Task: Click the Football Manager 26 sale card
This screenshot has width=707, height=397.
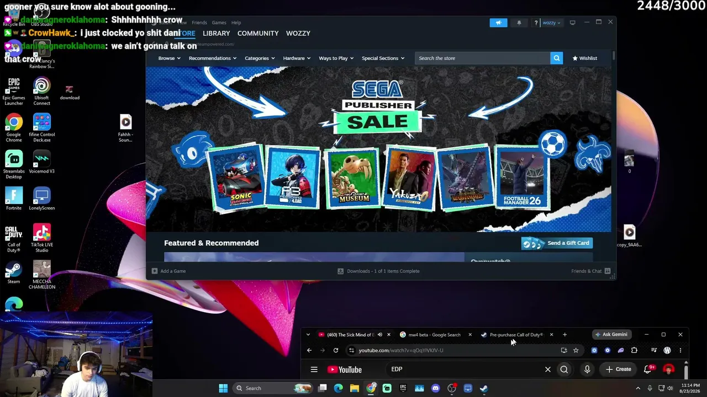Action: (522, 178)
